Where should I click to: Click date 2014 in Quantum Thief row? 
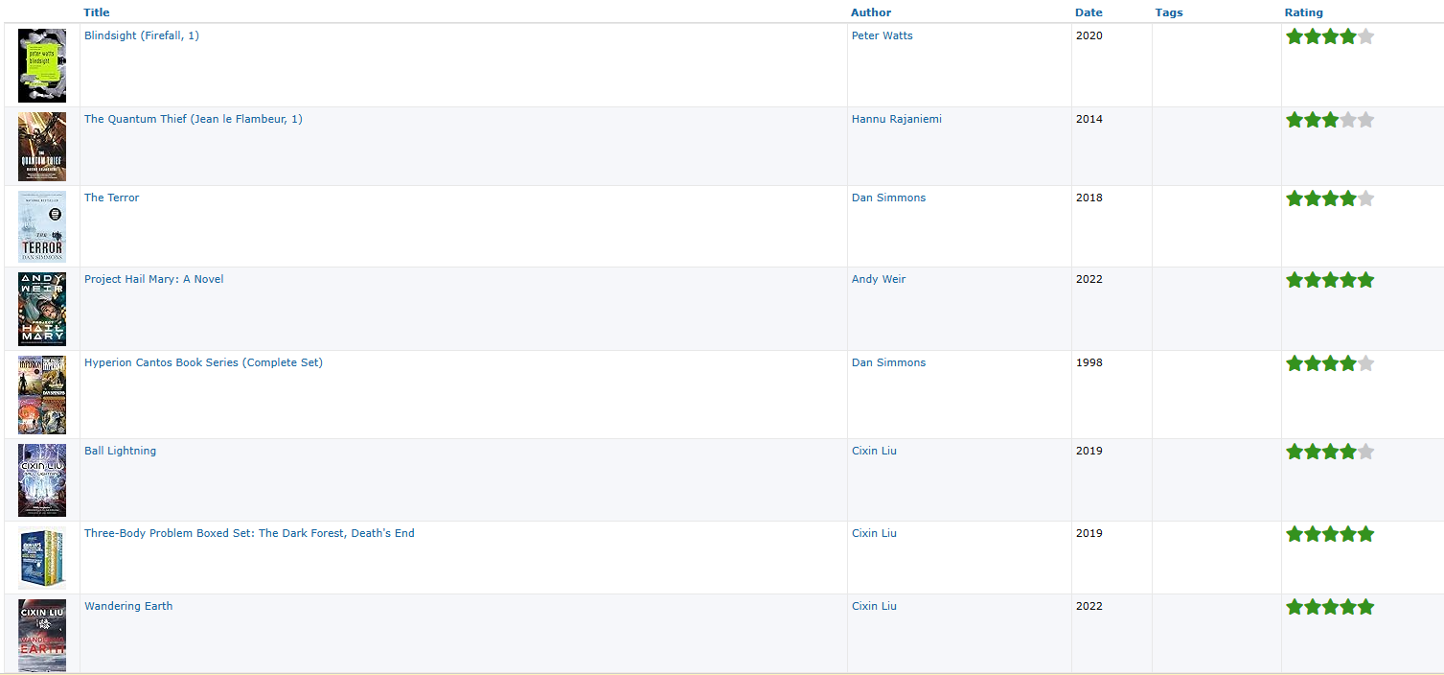(x=1089, y=119)
